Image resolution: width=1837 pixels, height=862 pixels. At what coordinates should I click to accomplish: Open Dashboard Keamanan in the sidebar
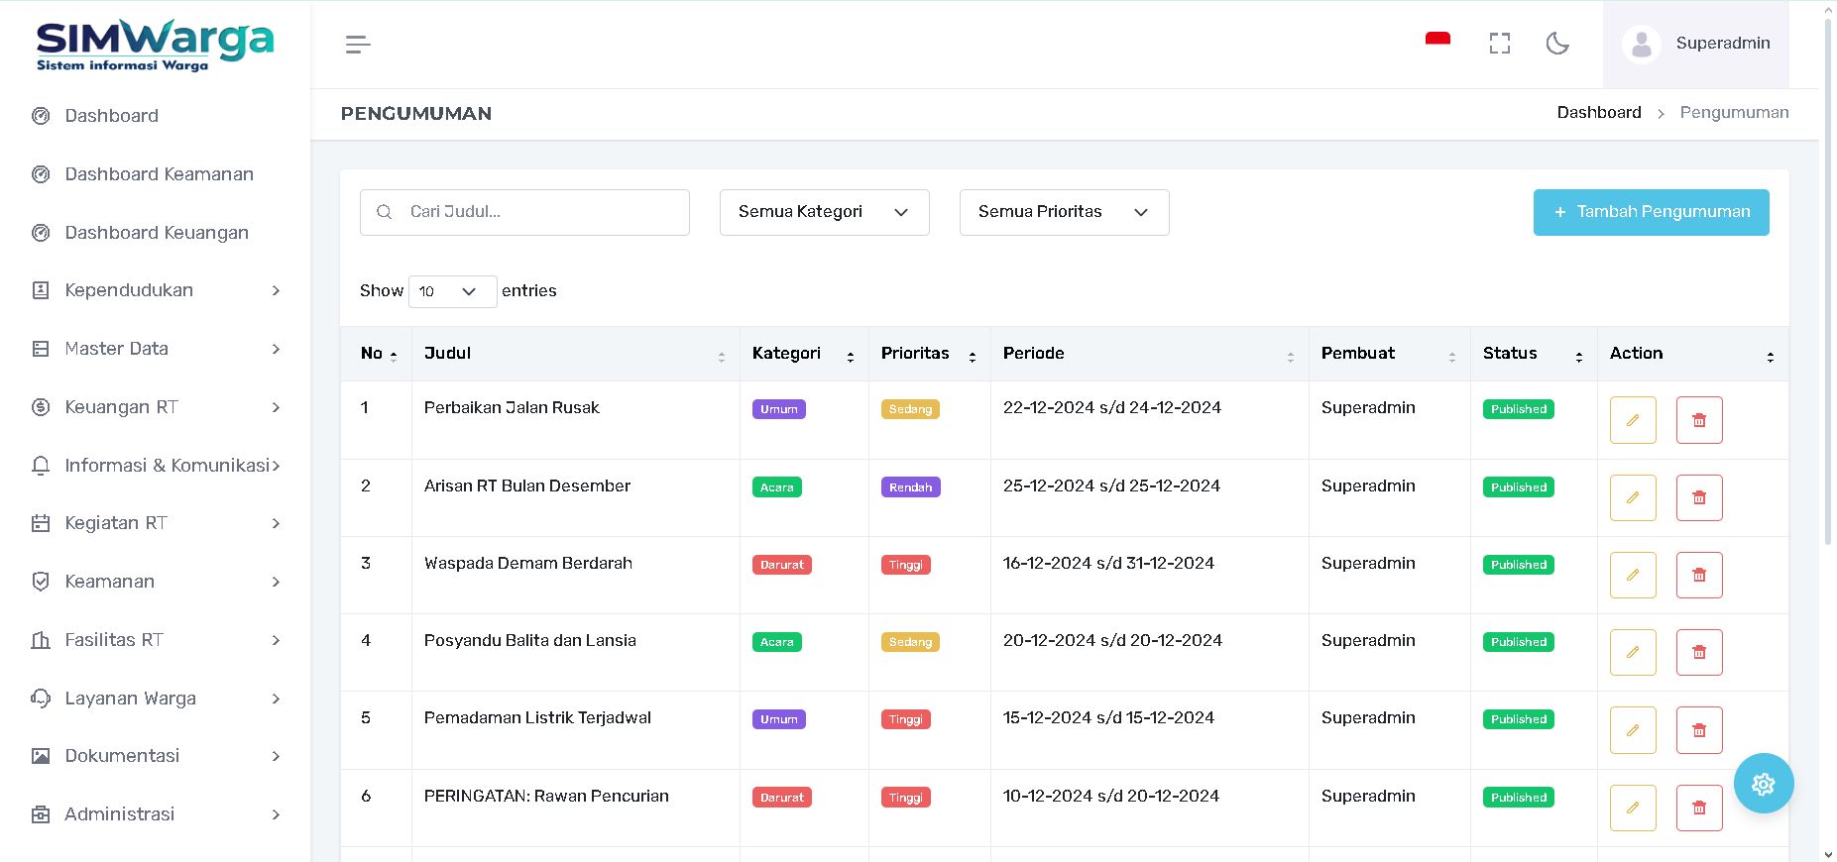pos(159,174)
